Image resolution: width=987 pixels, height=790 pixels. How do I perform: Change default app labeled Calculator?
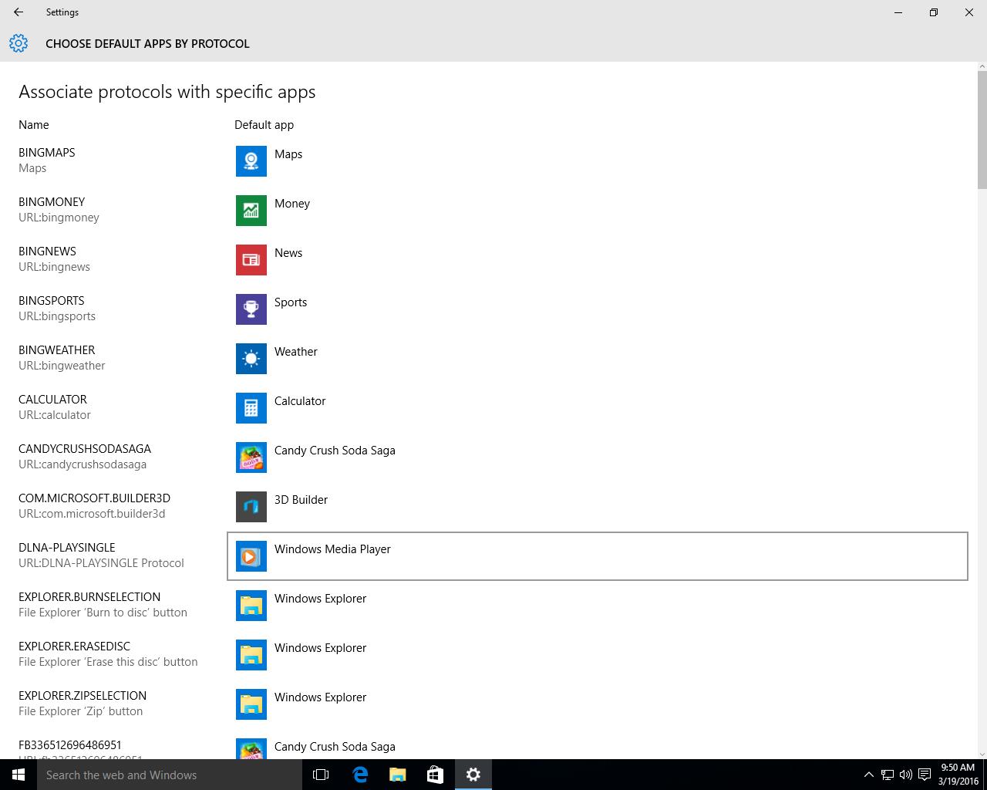pos(597,407)
